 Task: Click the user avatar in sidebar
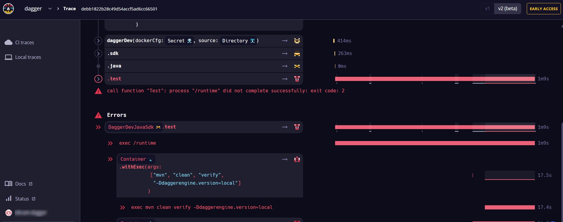tap(9, 213)
